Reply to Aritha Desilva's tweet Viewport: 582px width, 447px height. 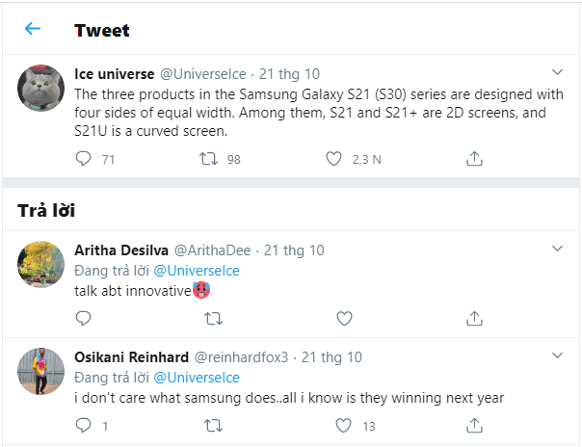82,317
